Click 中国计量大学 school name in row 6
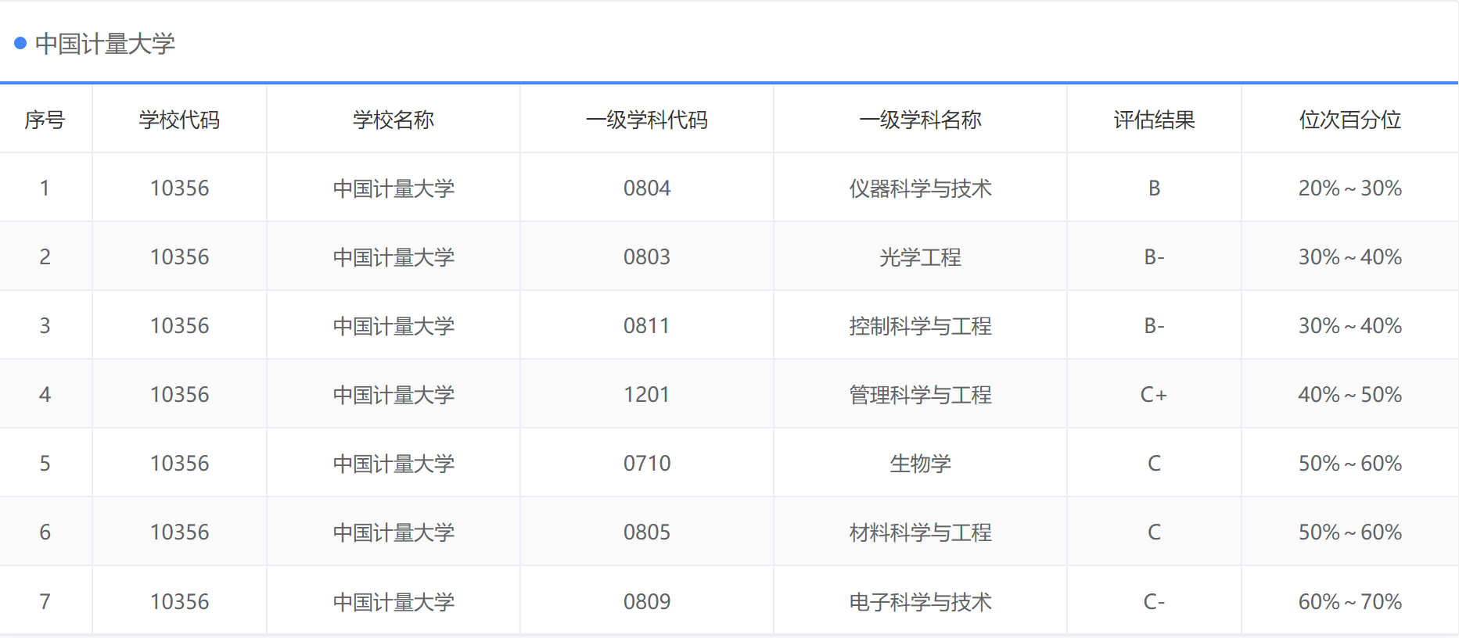1459x638 pixels. click(x=393, y=532)
